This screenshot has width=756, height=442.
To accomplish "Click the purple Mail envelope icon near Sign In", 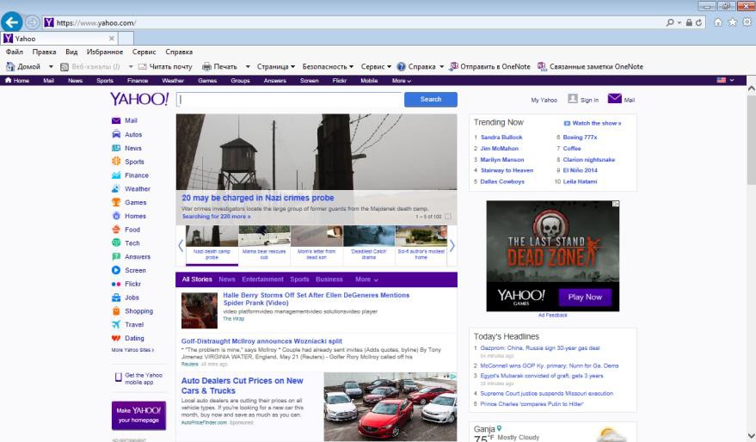I will 614,98.
